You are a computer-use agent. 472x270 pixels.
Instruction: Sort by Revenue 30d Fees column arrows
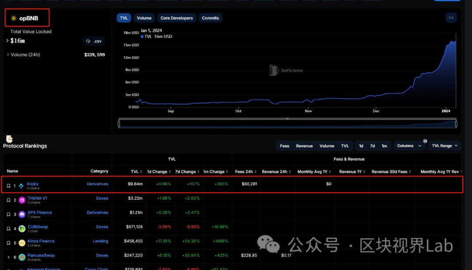410,172
